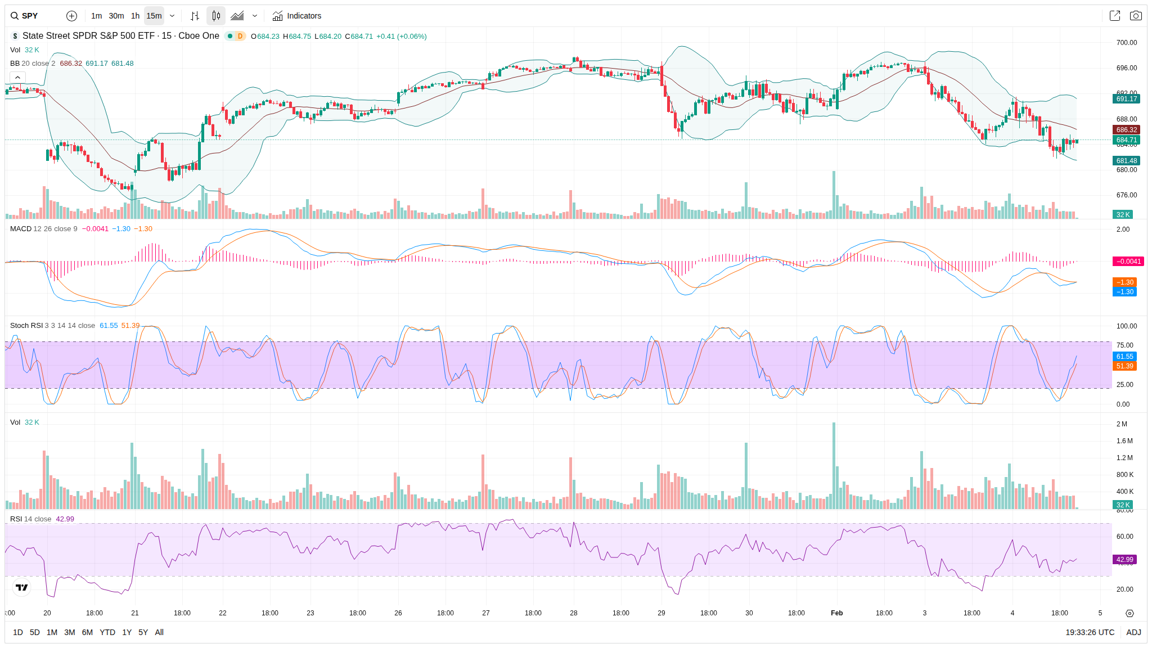The height and width of the screenshot is (648, 1152).
Task: Expand the time interval dropdown arrow
Action: 172,16
